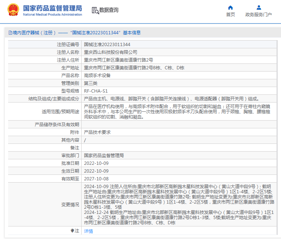Viewport: 281px width, 239px height.
Task: Click the 变更情况 row label
Action: pos(70,204)
